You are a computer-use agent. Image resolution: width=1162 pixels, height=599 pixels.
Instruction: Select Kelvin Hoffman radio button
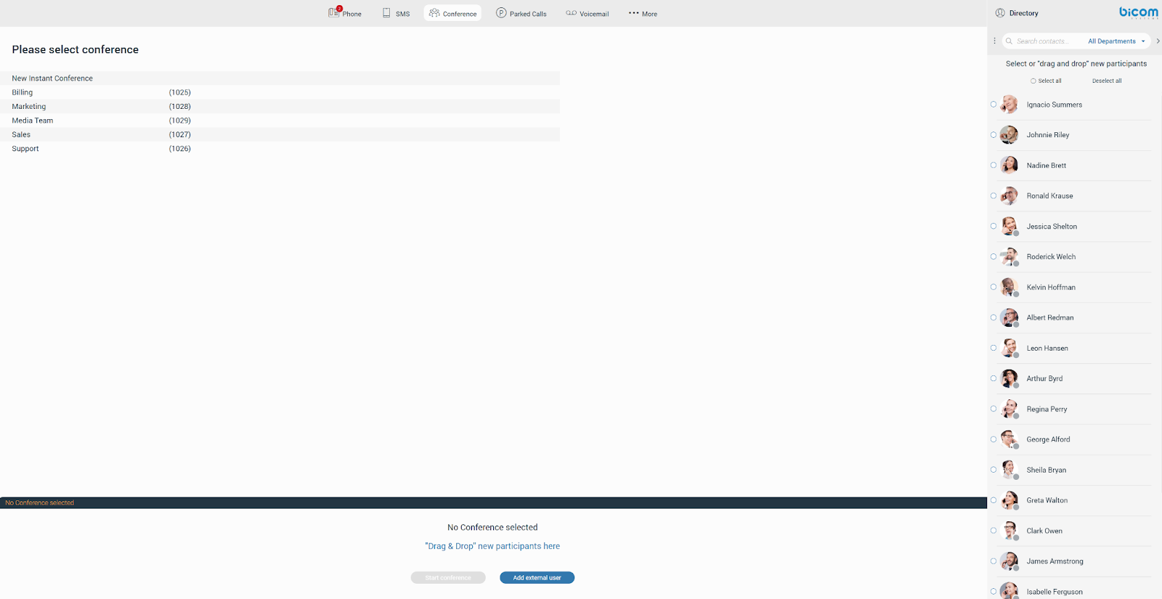pyautogui.click(x=994, y=288)
